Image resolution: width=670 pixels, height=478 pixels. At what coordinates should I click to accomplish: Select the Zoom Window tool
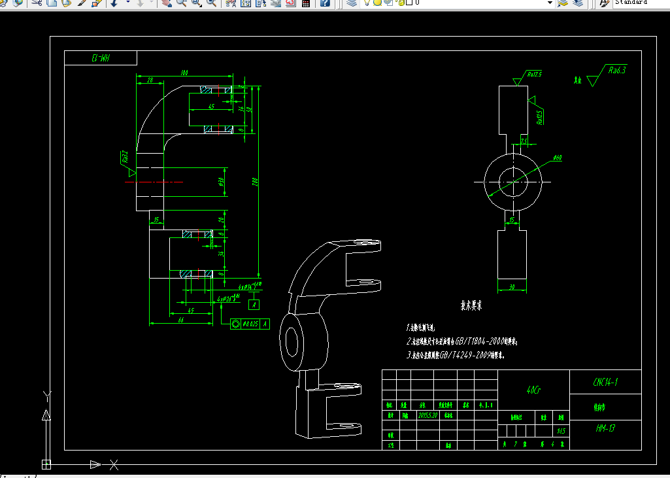tap(197, 3)
